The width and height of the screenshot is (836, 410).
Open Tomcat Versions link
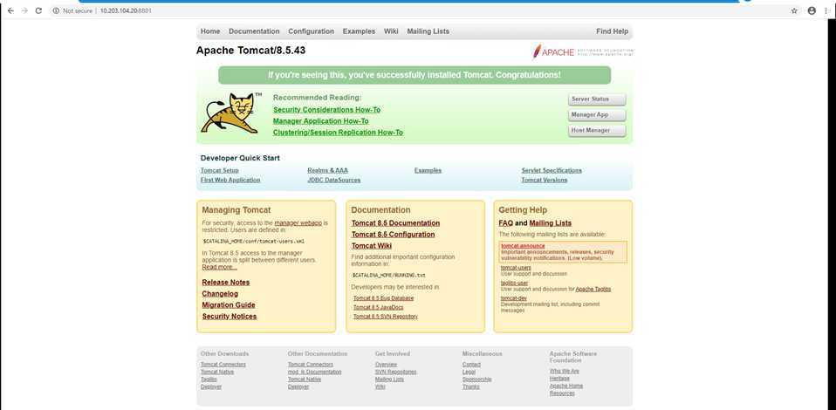coord(544,181)
